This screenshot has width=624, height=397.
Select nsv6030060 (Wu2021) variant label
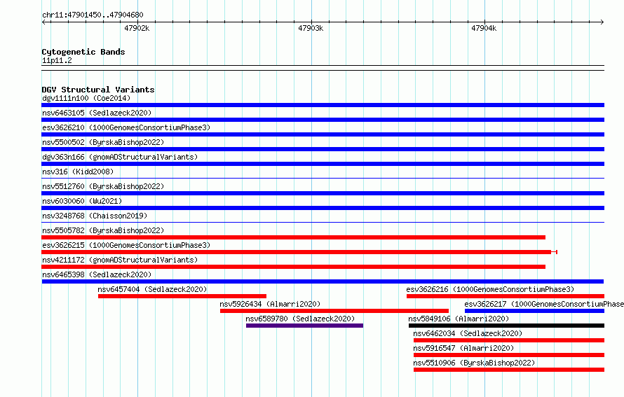(x=82, y=201)
